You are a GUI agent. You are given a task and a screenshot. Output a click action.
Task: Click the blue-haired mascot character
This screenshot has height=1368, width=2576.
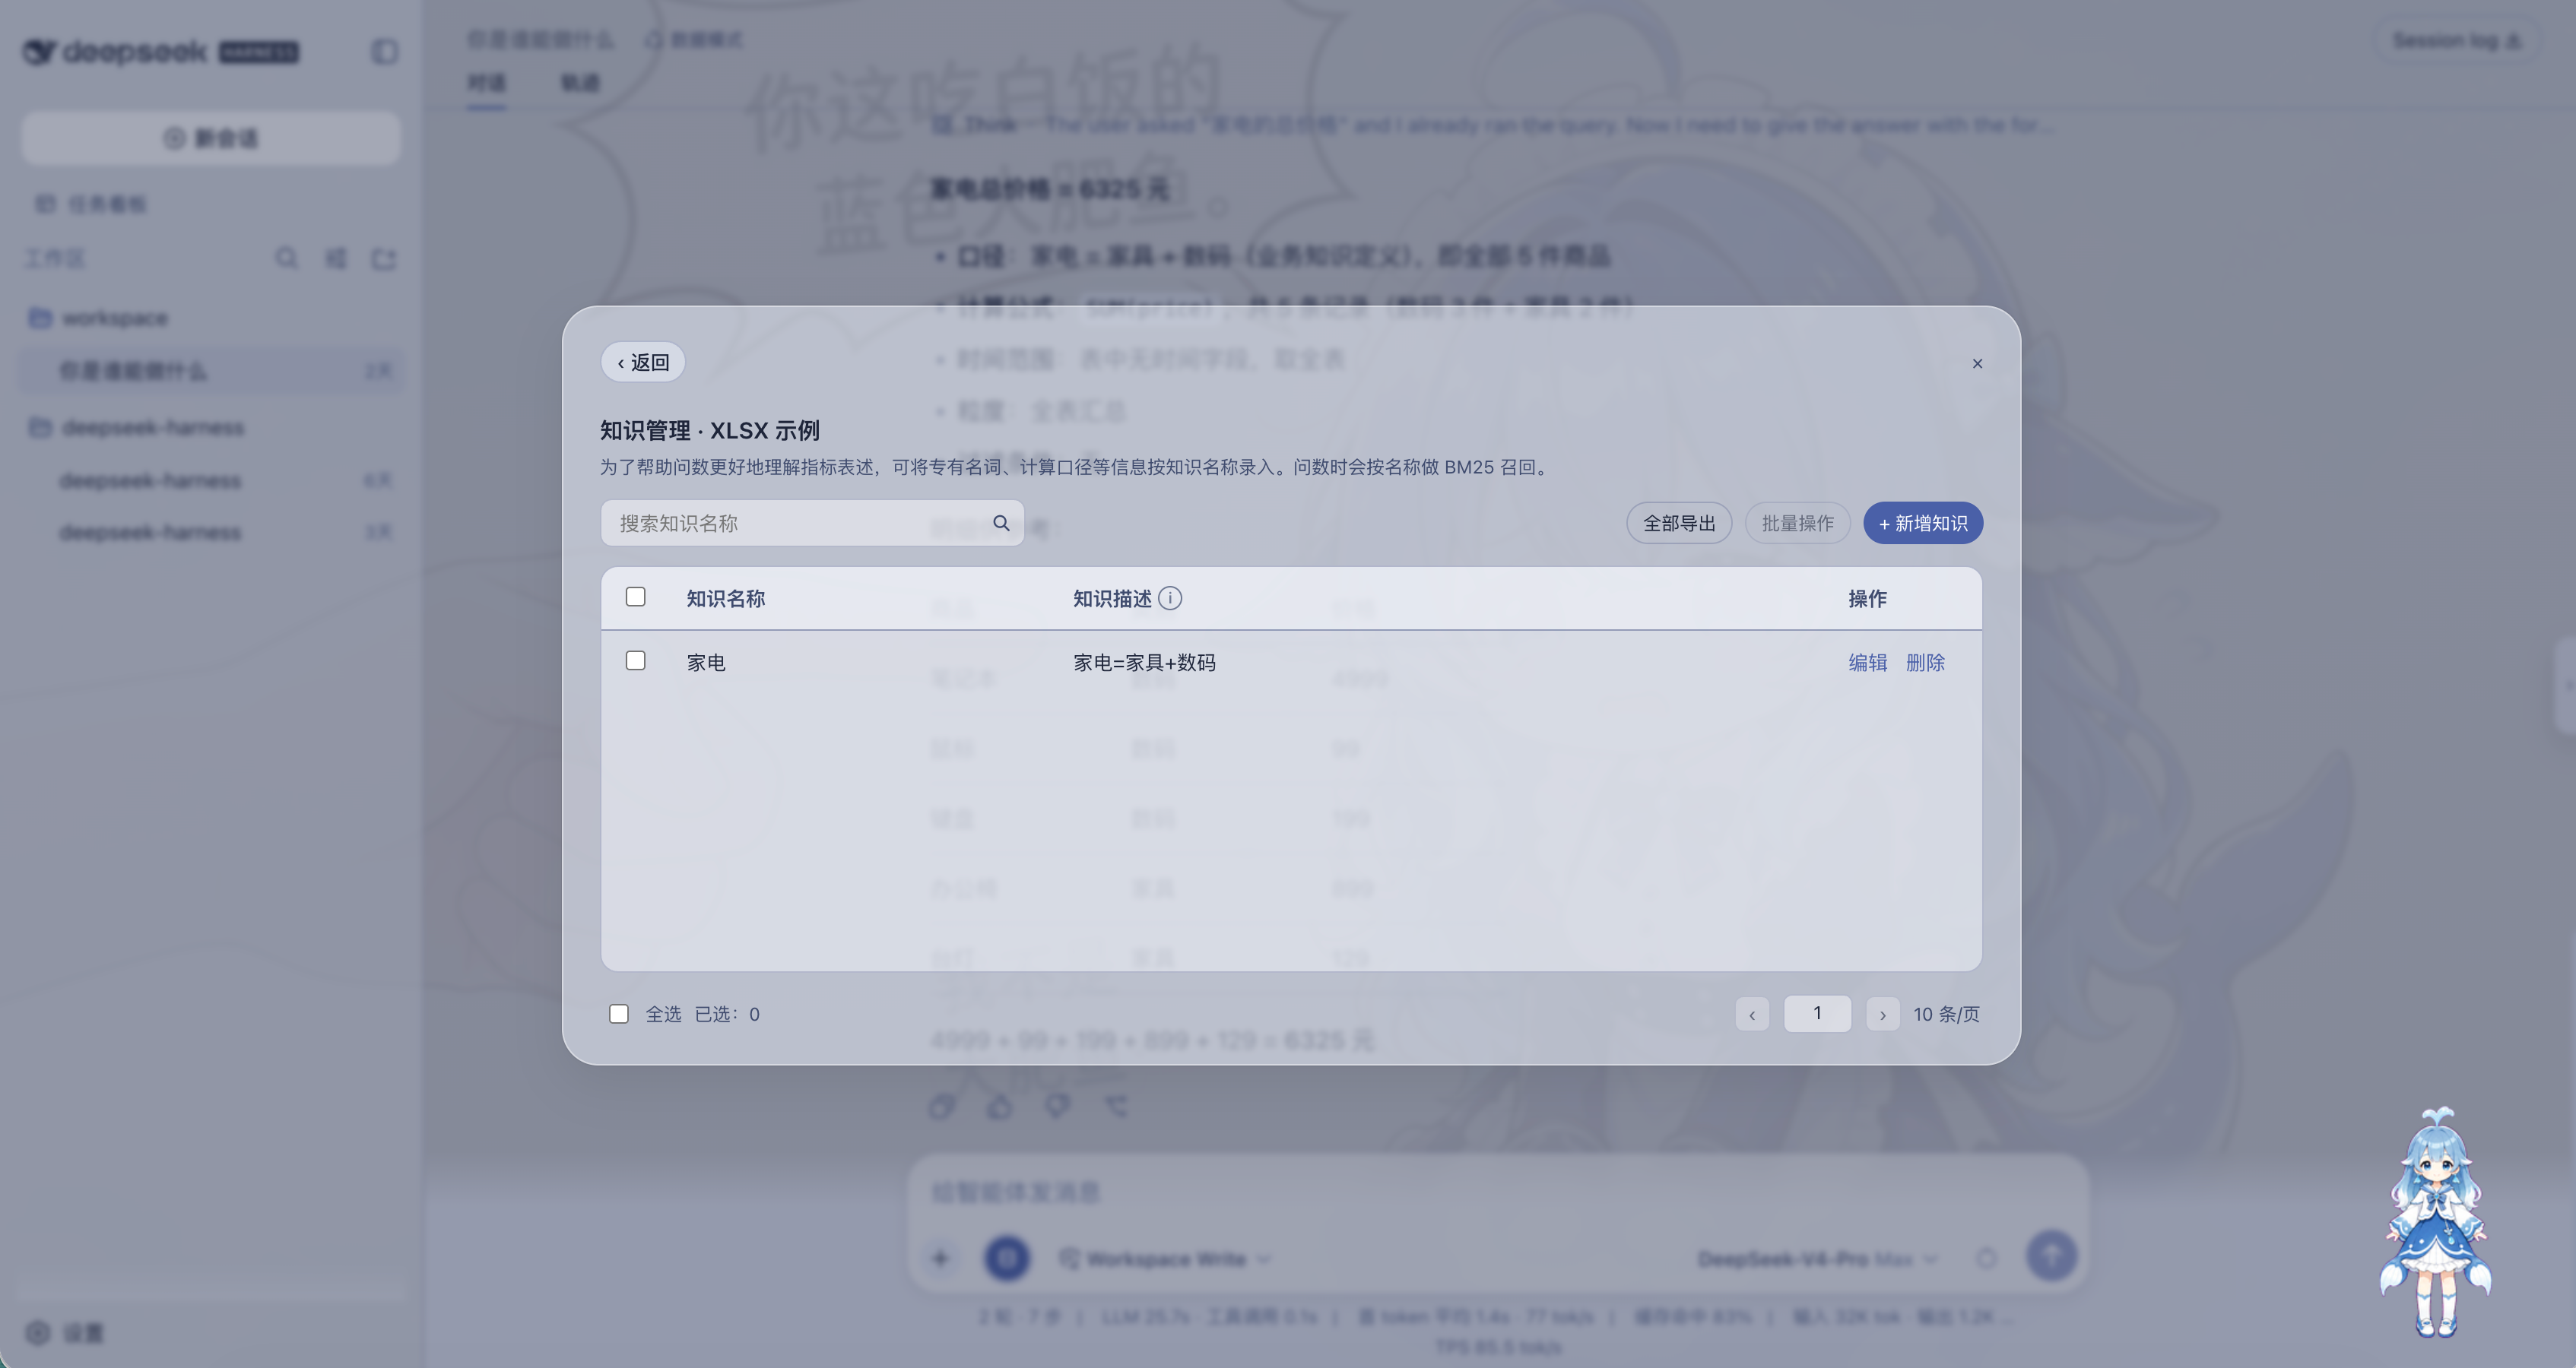pos(2435,1221)
